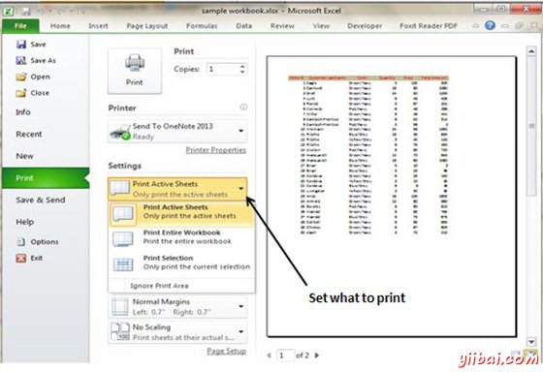The width and height of the screenshot is (543, 372).
Task: Click the print preview page thumbnail
Action: point(392,197)
